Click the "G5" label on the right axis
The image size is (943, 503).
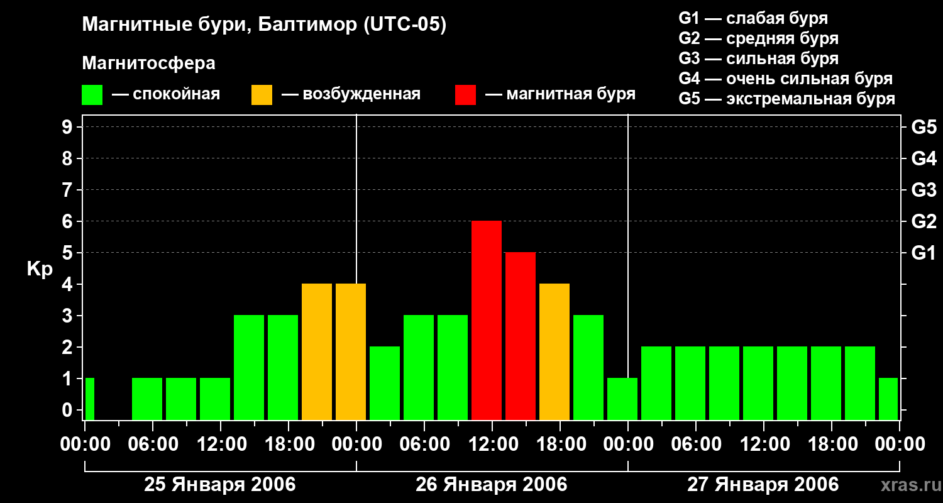point(924,127)
